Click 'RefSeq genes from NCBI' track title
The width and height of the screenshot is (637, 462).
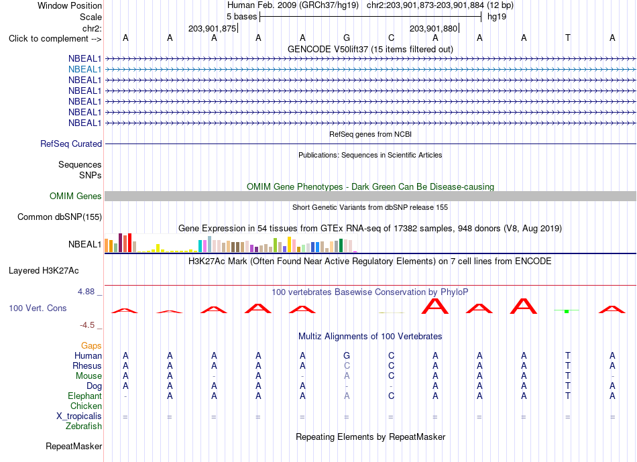370,134
